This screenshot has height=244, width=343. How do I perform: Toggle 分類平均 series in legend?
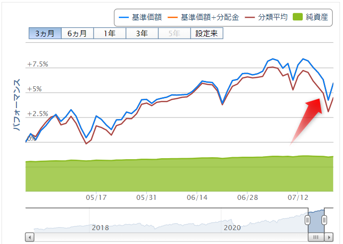click(x=266, y=17)
